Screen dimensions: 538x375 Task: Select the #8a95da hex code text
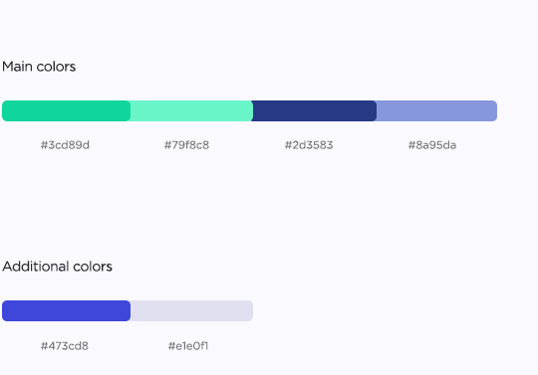[x=432, y=145]
